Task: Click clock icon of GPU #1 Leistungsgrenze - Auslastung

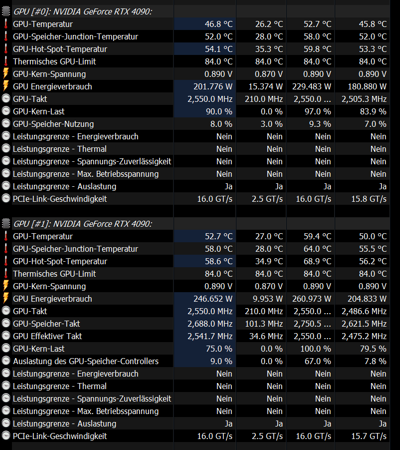Action: click(x=5, y=424)
